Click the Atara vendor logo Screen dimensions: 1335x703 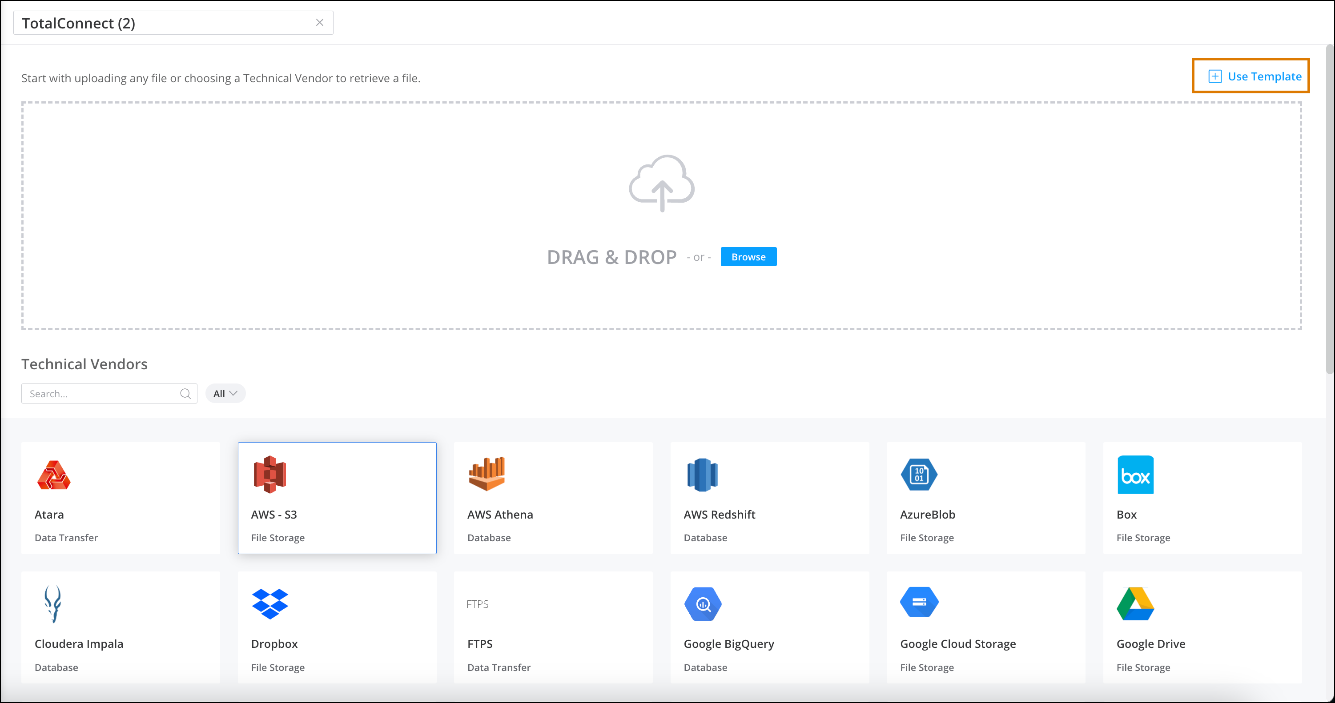tap(54, 475)
